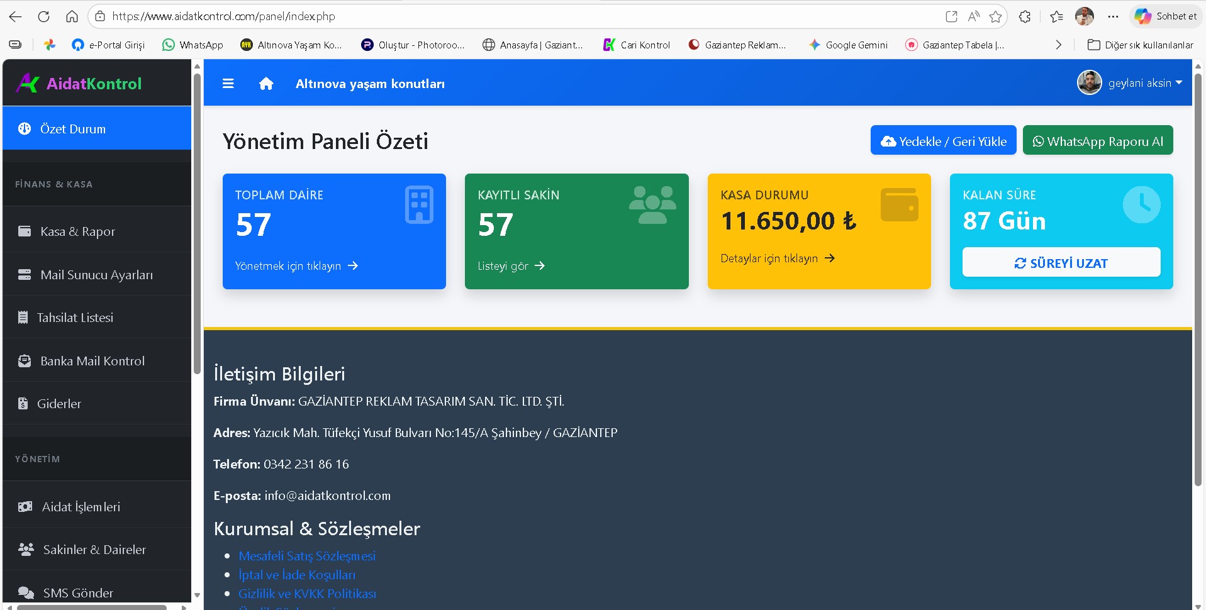Click the Yedekle / Geri Yükle button
This screenshot has width=1206, height=610.
pyautogui.click(x=943, y=141)
